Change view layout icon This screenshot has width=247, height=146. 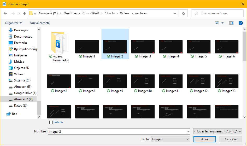217,23
